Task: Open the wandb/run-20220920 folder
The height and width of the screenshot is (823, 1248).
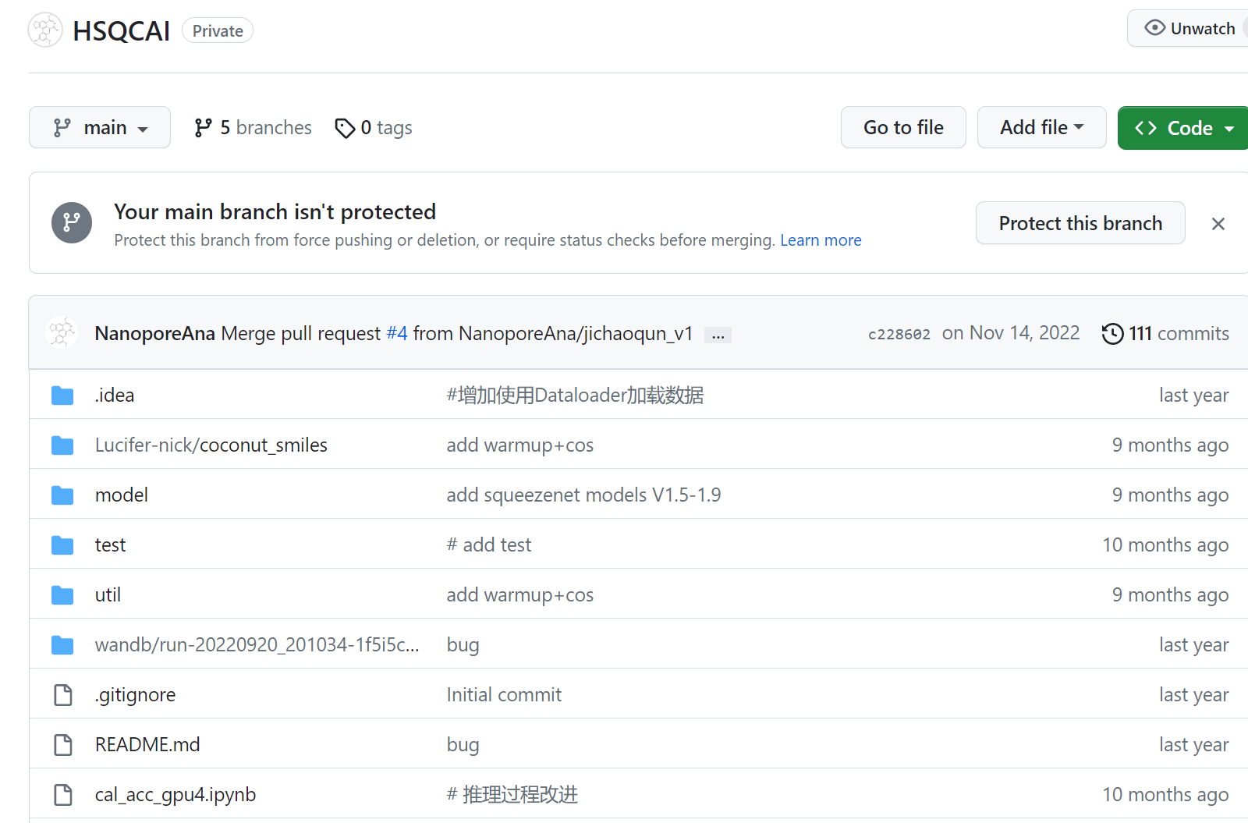Action: tap(257, 645)
